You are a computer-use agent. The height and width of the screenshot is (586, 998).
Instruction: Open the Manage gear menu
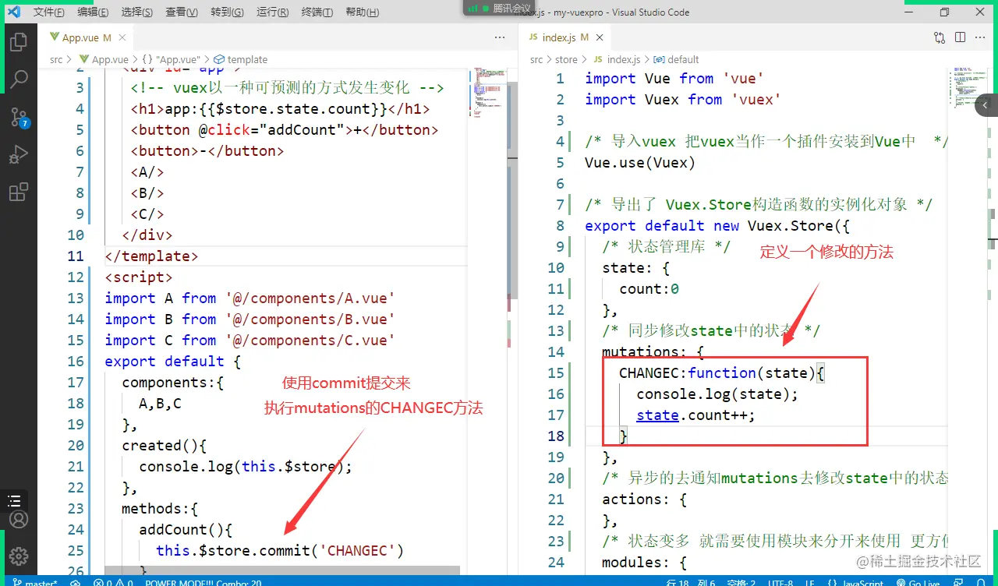[19, 556]
